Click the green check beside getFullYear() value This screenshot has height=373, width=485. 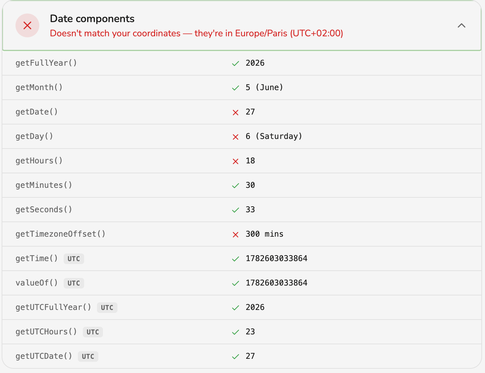236,63
